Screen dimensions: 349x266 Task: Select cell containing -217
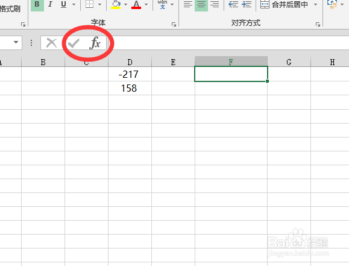click(130, 74)
